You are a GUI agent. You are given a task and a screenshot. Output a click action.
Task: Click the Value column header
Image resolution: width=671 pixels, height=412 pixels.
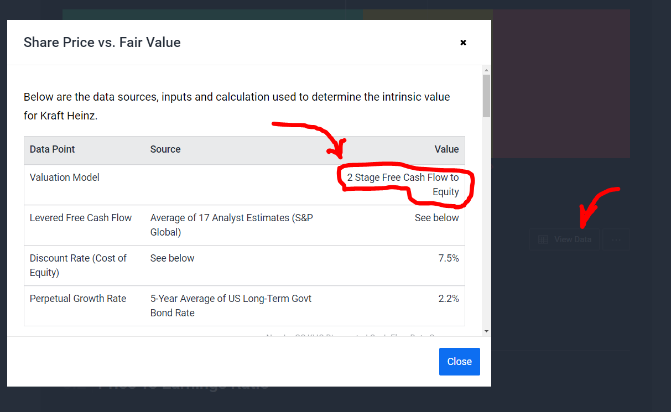(446, 149)
